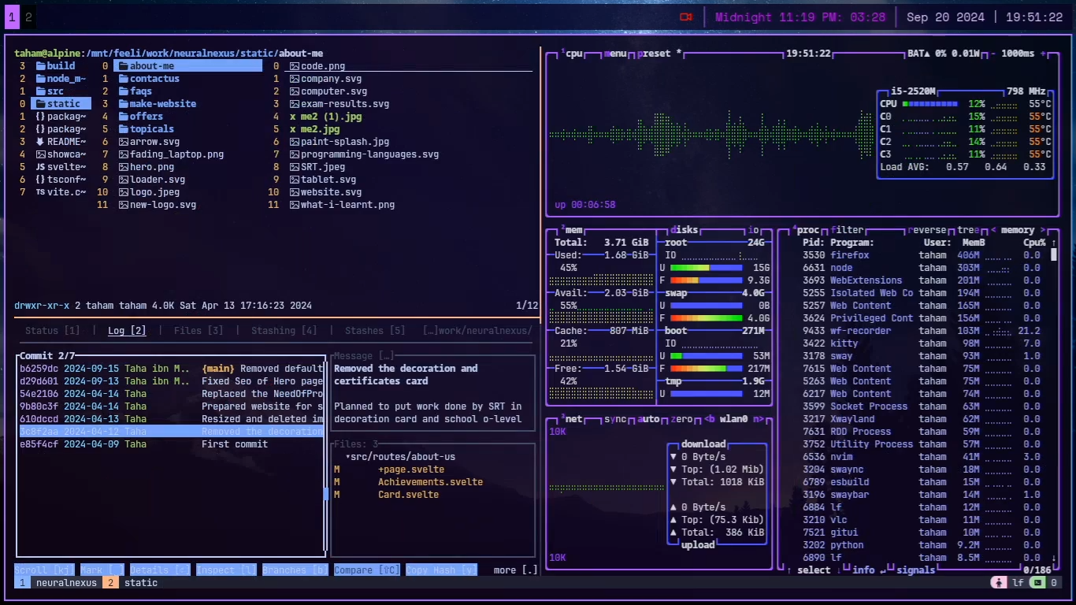Click the offers folder icon
The image size is (1076, 605).
pyautogui.click(x=124, y=117)
